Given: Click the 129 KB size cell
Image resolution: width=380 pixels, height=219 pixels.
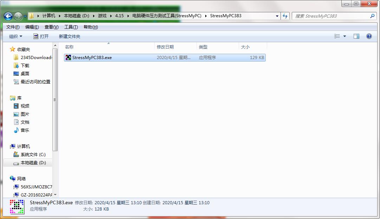Looking at the screenshot, I should tap(257, 58).
